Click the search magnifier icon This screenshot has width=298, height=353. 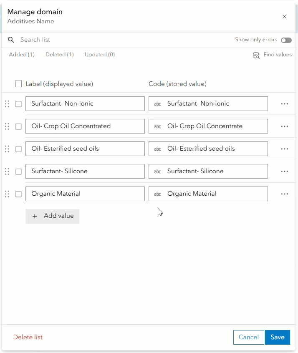11,40
